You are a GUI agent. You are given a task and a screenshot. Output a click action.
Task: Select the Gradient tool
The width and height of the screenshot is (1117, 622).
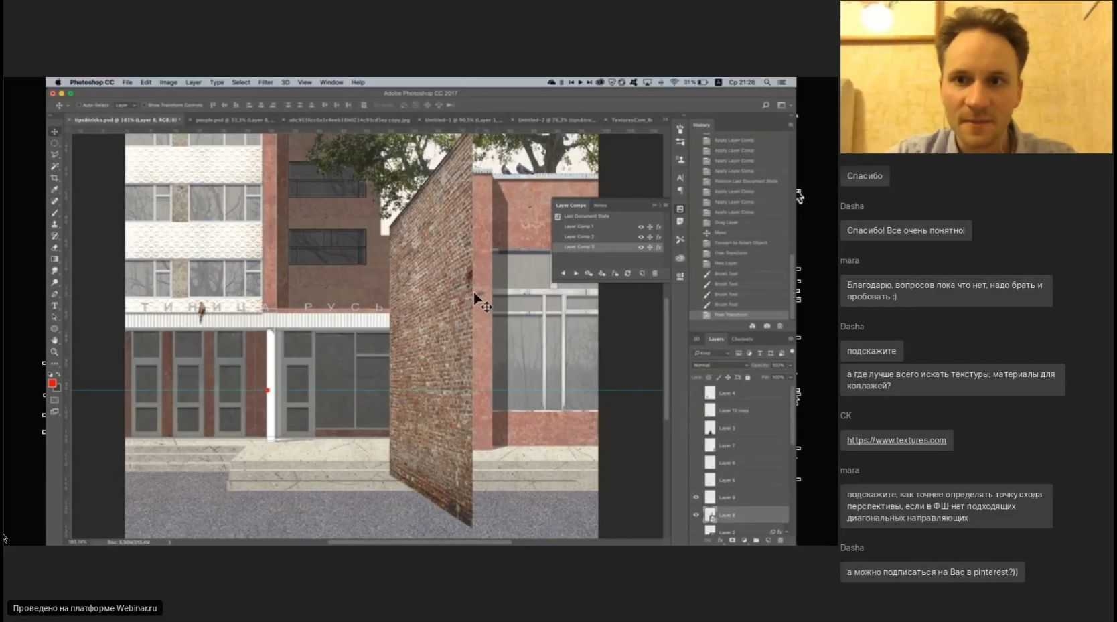click(55, 259)
